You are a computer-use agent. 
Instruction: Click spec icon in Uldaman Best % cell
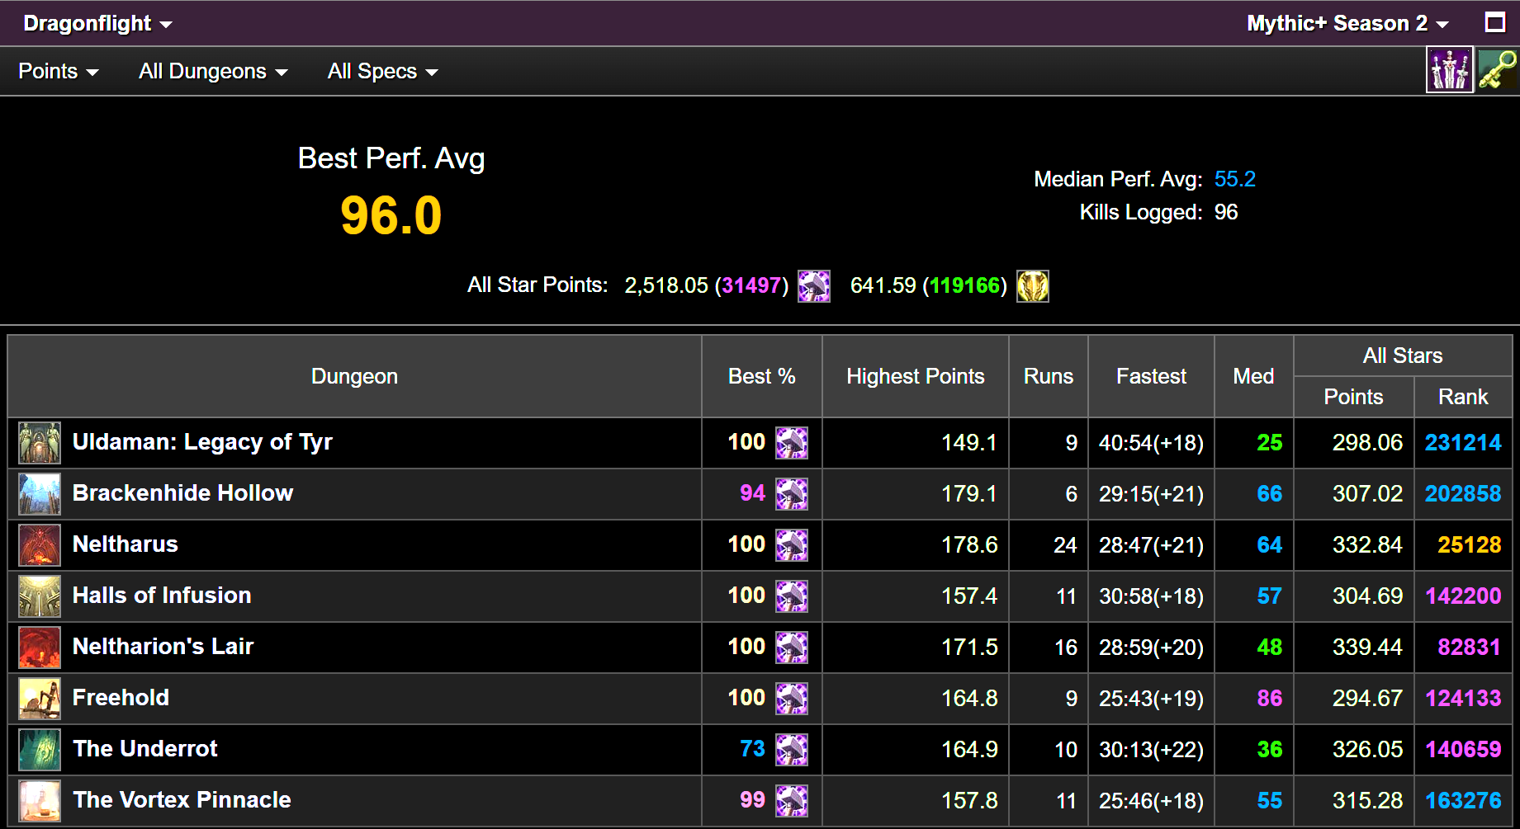(x=791, y=443)
